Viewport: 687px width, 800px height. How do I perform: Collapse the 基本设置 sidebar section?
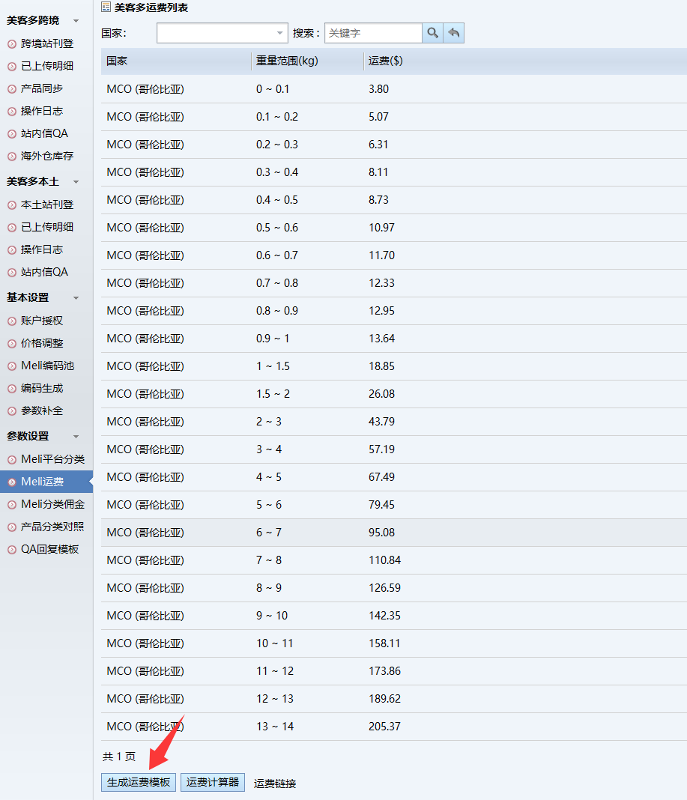click(x=76, y=298)
